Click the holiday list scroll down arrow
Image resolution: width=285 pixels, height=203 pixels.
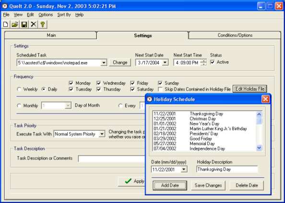click(259, 148)
